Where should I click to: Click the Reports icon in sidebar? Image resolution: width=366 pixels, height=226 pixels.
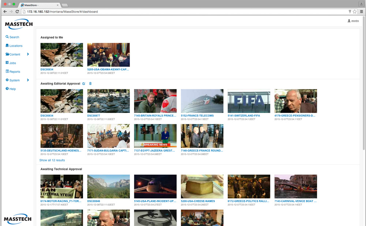coord(7,71)
